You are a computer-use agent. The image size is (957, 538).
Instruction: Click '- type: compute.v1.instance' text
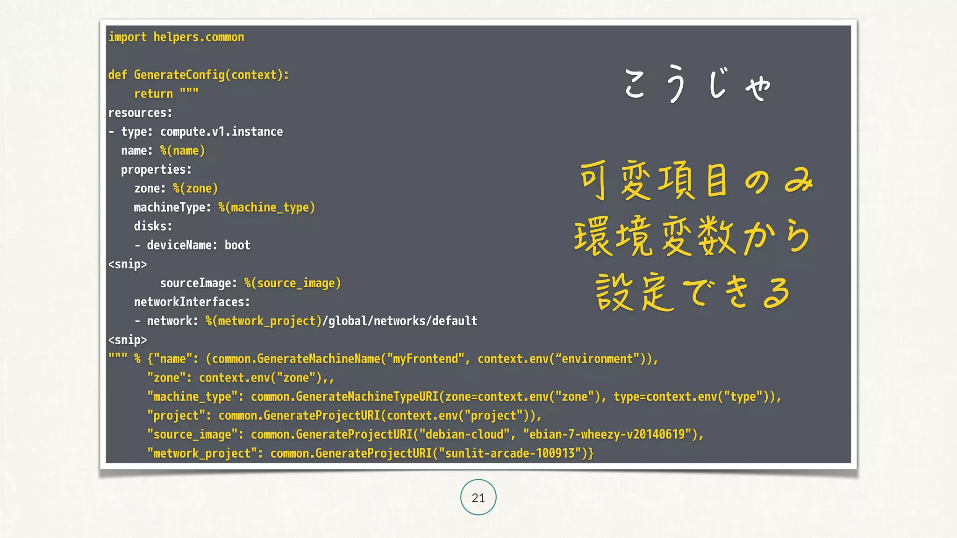point(196,132)
